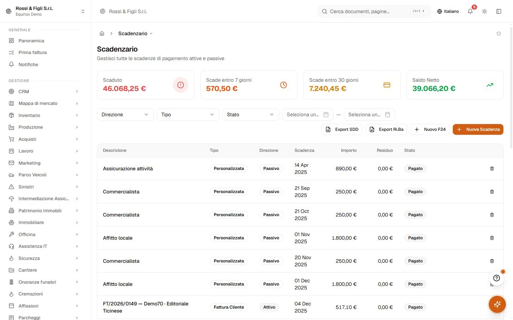Toggle the sidebar panel icon
The height and width of the screenshot is (320, 513).
[x=499, y=11]
